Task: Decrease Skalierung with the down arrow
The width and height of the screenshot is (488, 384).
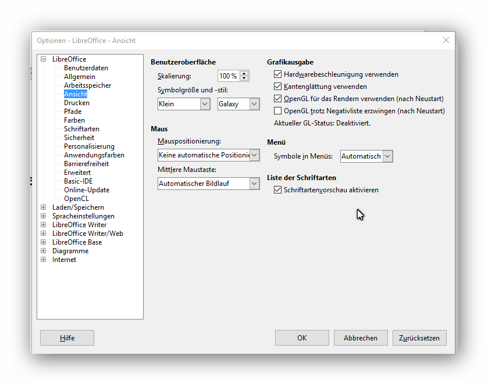Action: coord(244,78)
